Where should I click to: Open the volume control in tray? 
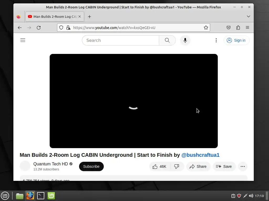[251, 196]
